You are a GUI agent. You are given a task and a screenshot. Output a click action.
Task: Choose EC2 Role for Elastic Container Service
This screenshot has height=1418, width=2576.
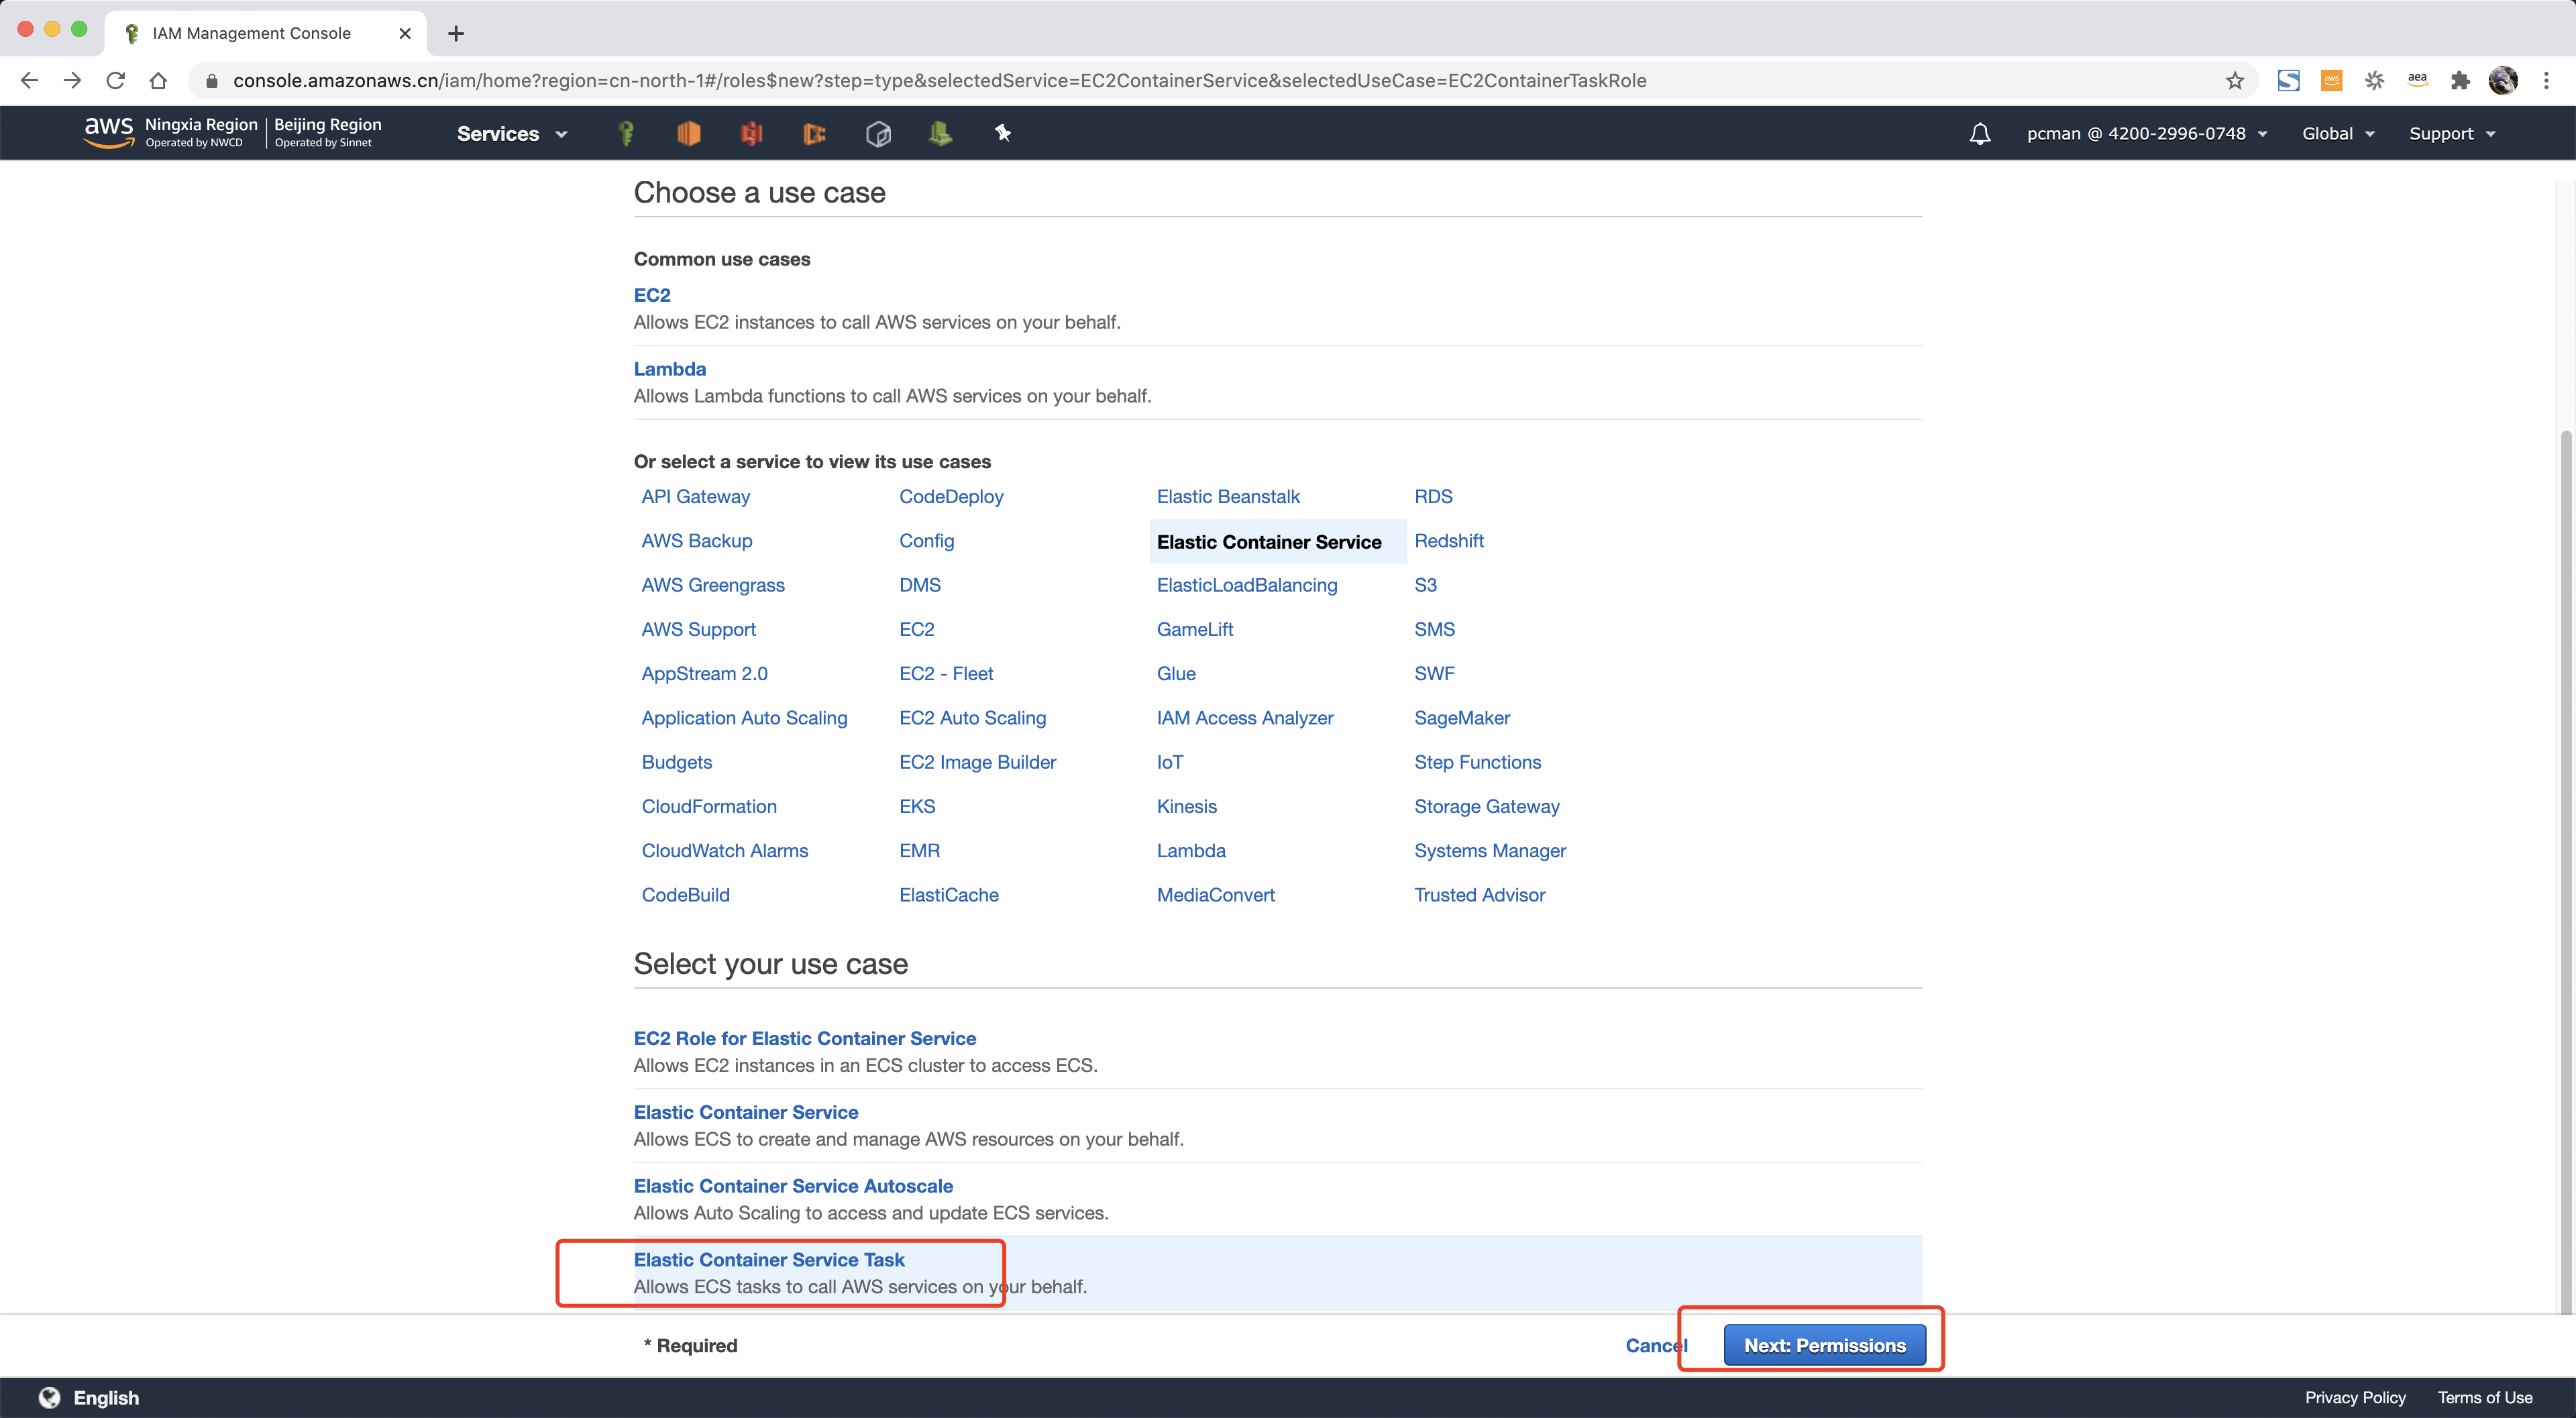click(805, 1039)
